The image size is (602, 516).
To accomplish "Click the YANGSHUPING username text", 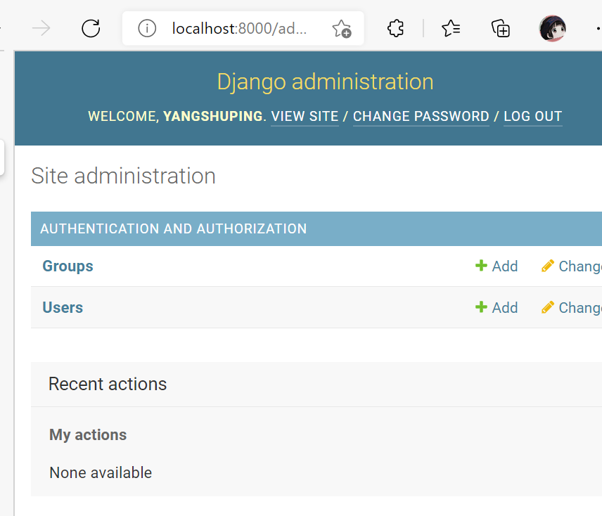I will (x=212, y=116).
